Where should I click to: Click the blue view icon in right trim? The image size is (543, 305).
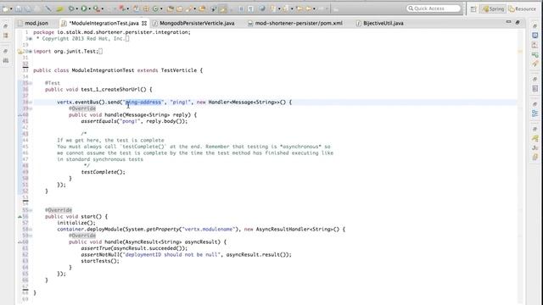535,36
